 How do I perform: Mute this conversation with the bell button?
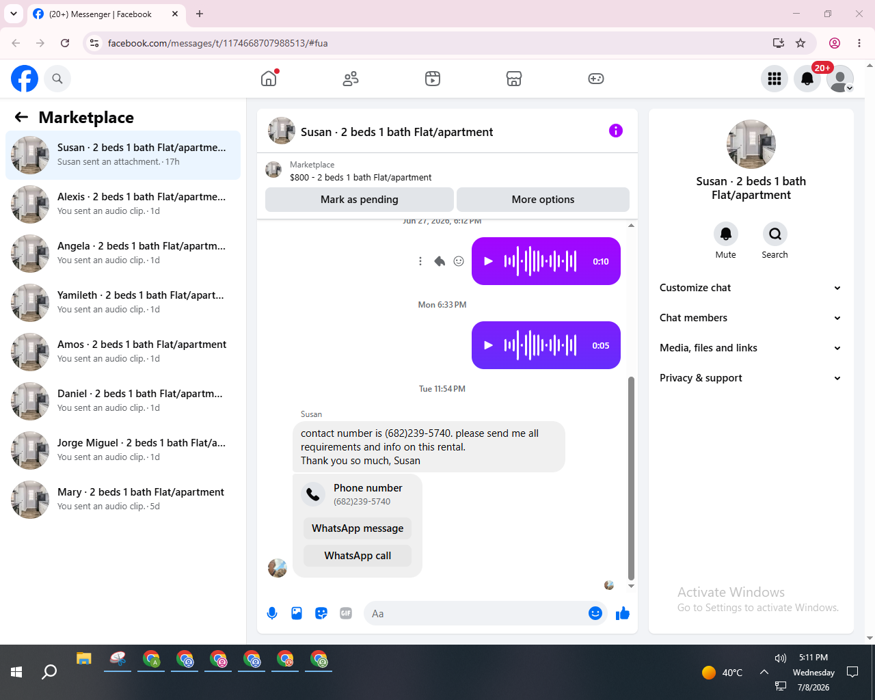click(x=726, y=234)
